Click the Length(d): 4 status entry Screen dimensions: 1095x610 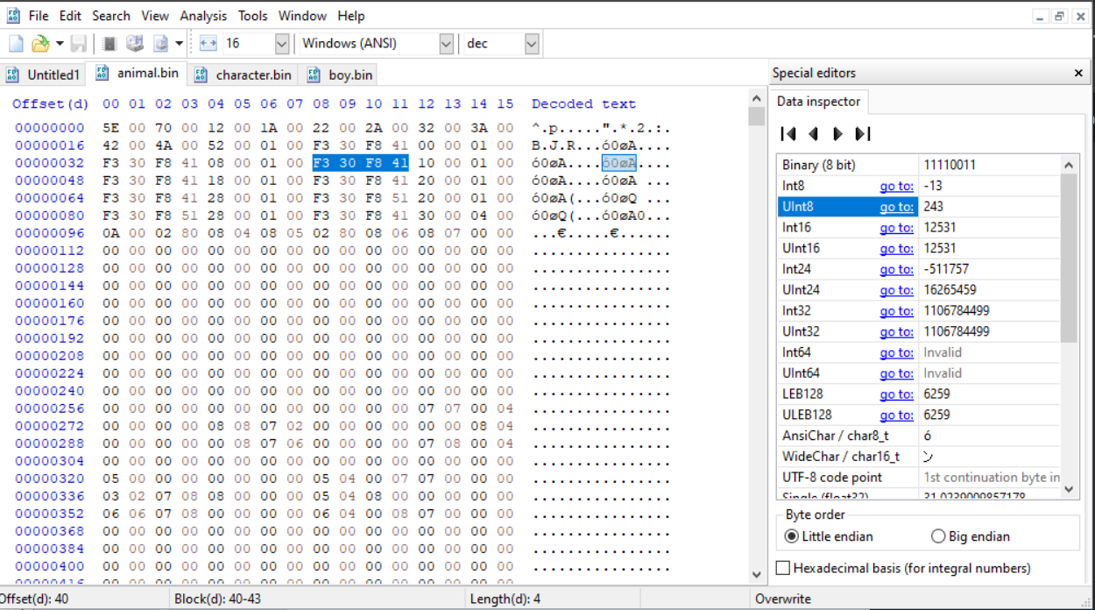(505, 599)
